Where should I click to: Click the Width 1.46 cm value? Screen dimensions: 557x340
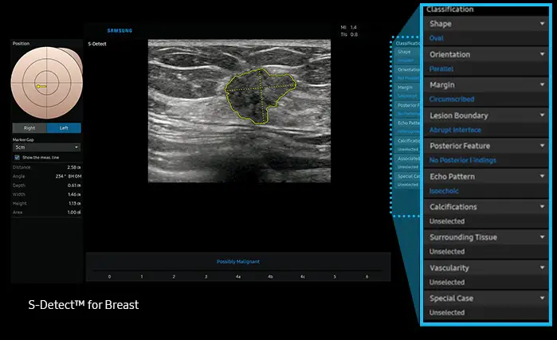[74, 194]
